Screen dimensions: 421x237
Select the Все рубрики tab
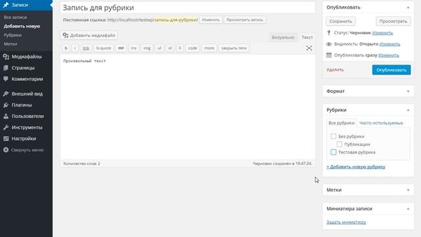coord(341,123)
